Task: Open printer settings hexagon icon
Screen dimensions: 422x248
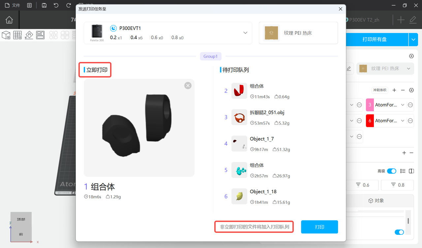Action: coord(411,56)
